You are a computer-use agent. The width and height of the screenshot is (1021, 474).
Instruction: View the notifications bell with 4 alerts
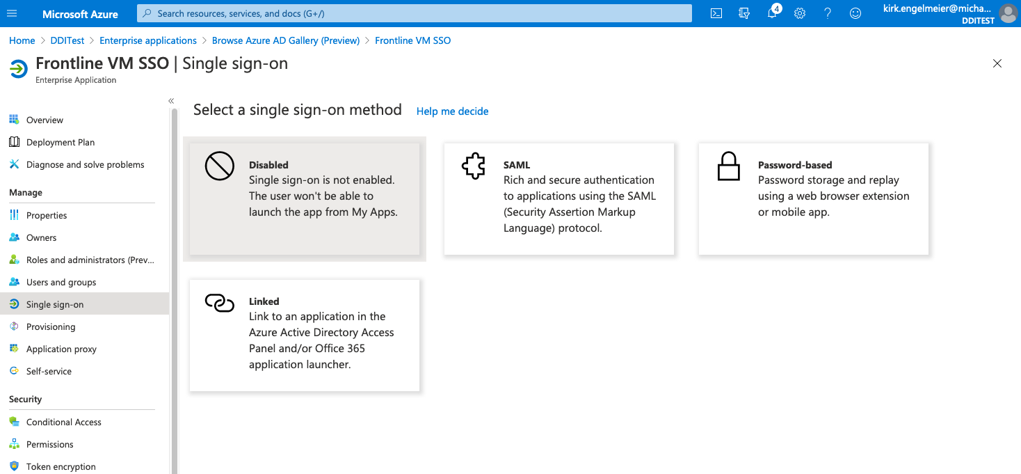772,13
